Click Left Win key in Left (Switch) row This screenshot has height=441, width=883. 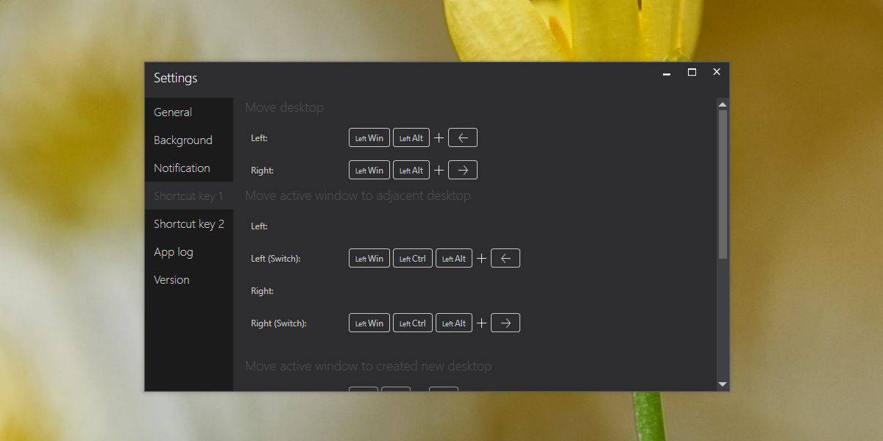coord(369,258)
